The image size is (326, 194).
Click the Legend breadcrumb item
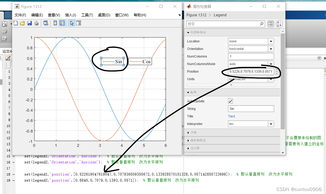[x=220, y=15]
